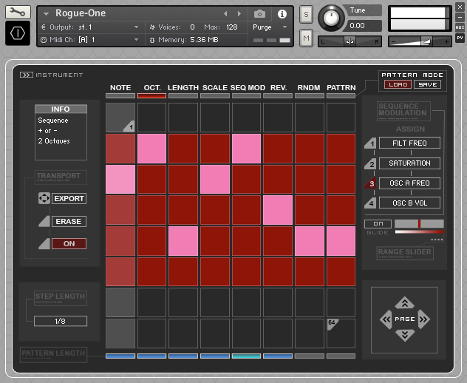Click the drag-to-export MIDI icon beside EXPORT
Image resolution: width=467 pixels, height=383 pixels.
pos(43,199)
